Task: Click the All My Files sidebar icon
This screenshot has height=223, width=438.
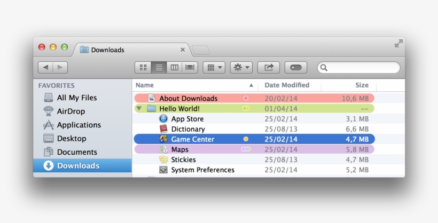Action: tap(48, 98)
